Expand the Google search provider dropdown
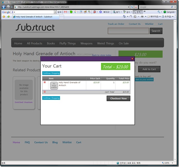The height and width of the screenshot is (167, 179). click(x=175, y=7)
